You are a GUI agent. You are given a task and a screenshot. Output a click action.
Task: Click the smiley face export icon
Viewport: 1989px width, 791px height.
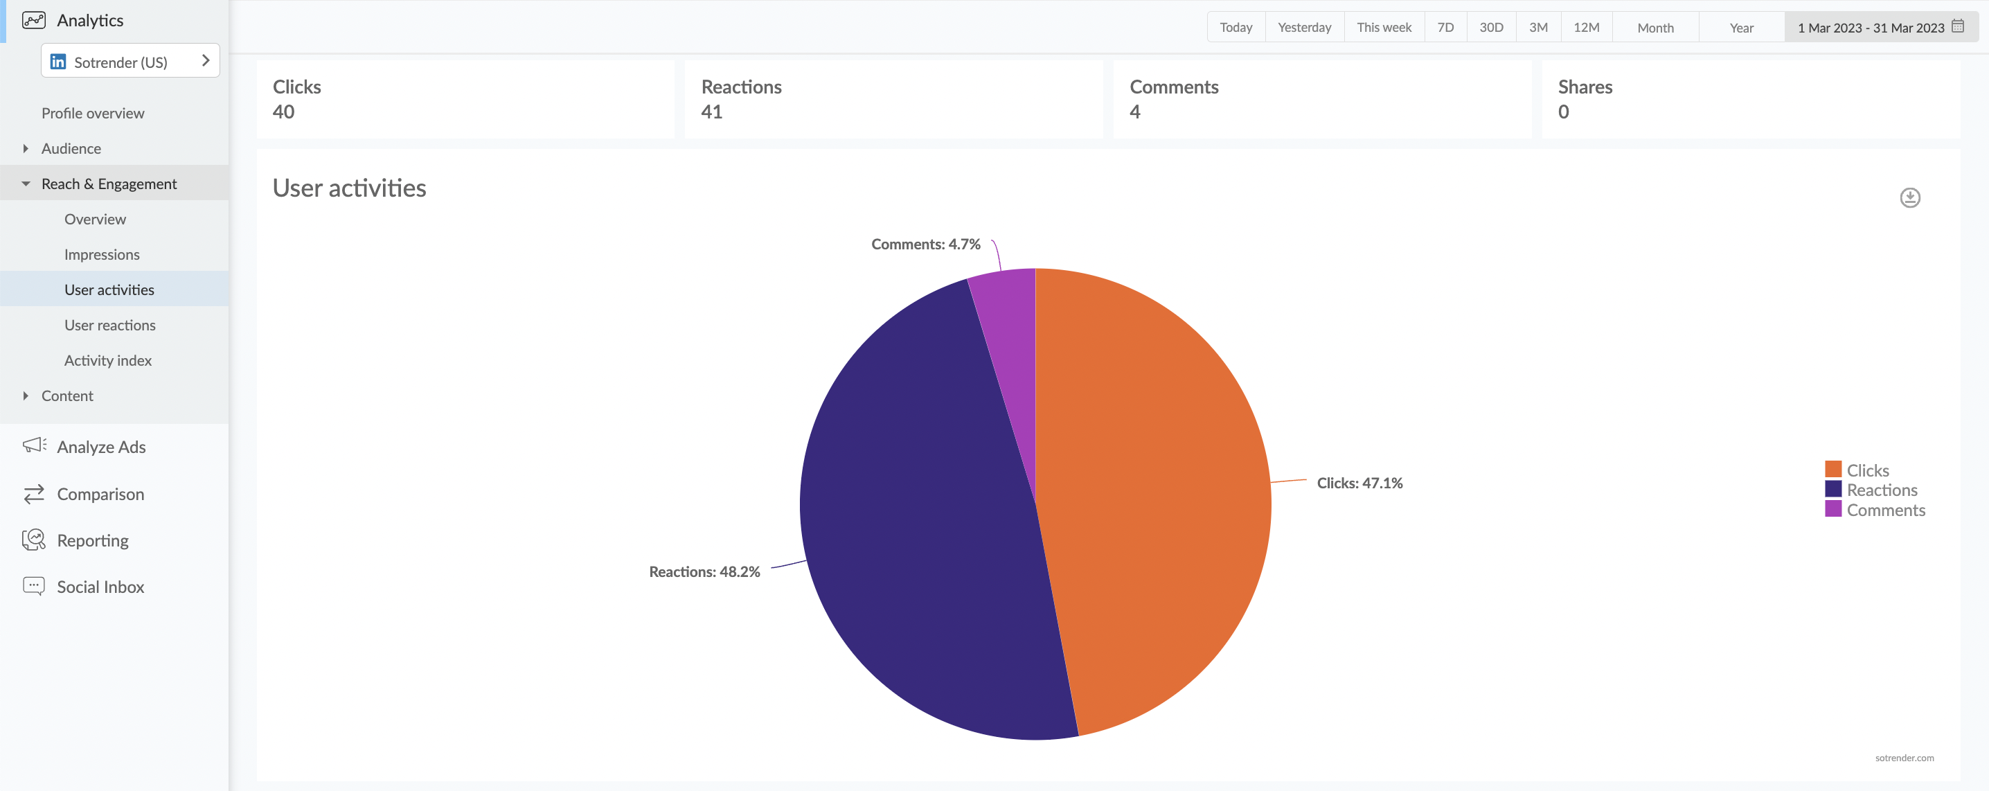point(1910,198)
